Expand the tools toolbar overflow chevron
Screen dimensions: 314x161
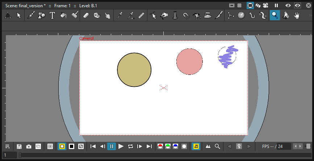(311, 16)
